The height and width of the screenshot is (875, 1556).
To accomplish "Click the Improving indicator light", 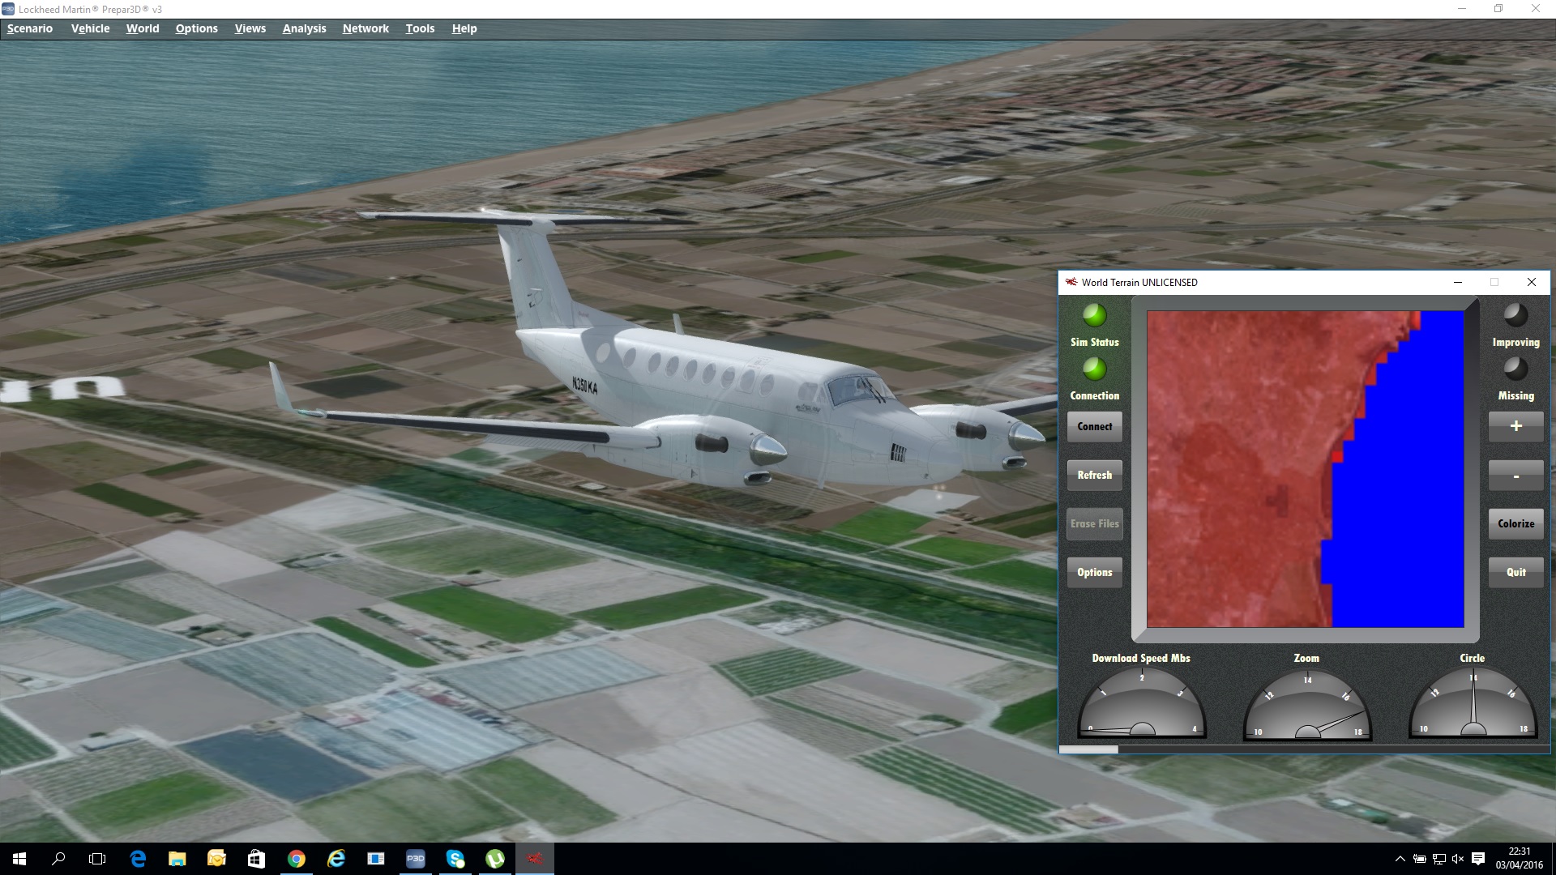I will tap(1516, 315).
